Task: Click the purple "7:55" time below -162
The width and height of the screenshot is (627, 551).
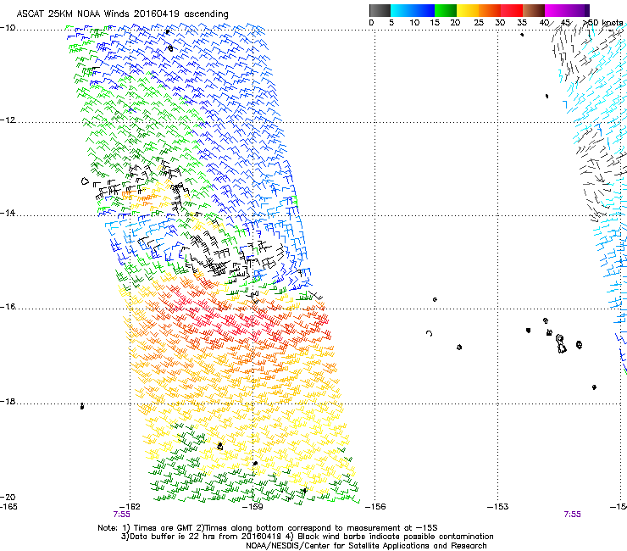Action: [x=121, y=515]
